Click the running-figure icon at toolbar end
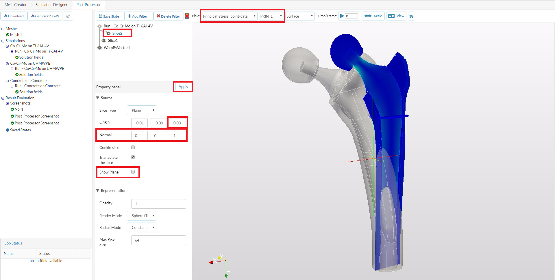Image resolution: width=555 pixels, height=280 pixels. coord(411,16)
